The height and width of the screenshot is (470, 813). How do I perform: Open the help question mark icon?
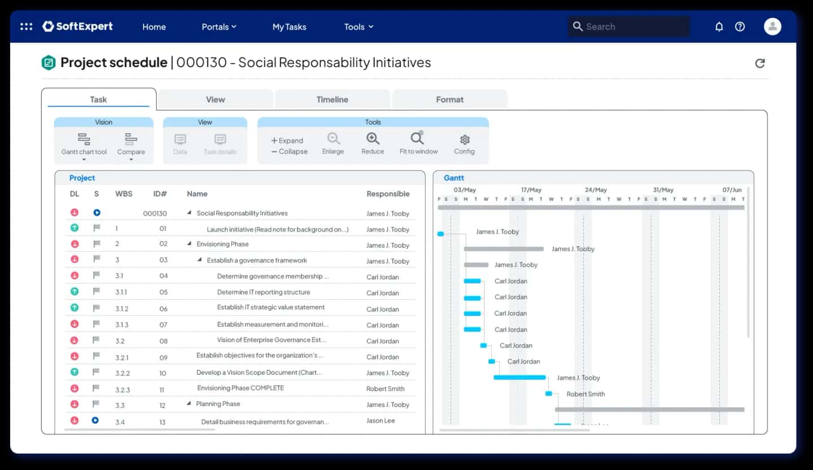740,27
